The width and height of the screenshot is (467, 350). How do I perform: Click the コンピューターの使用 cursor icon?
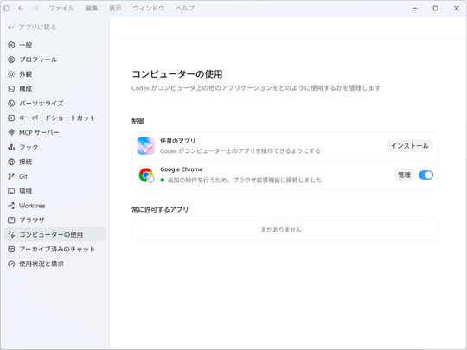click(11, 234)
